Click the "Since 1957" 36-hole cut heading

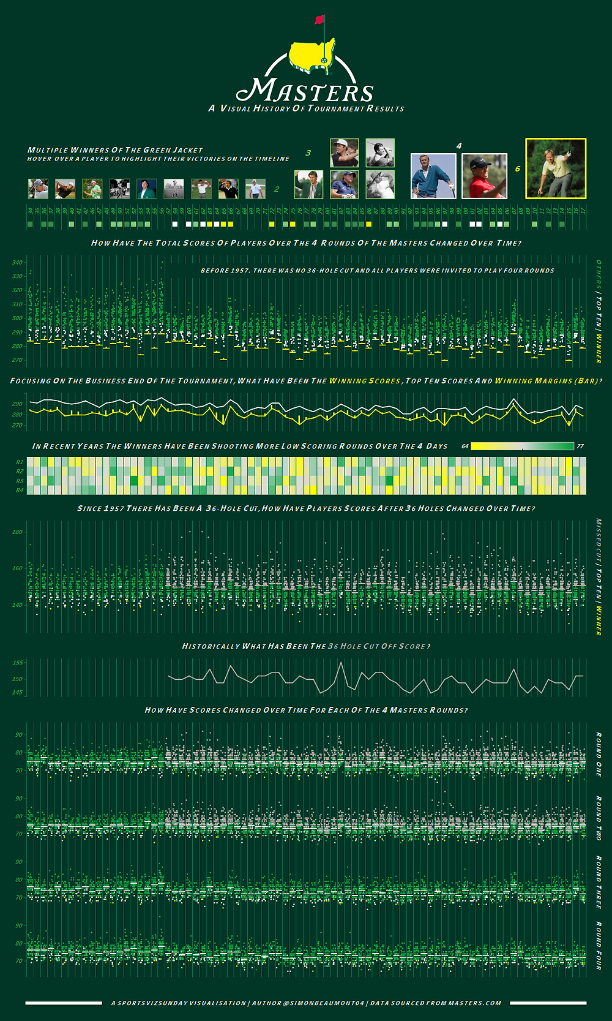306,508
